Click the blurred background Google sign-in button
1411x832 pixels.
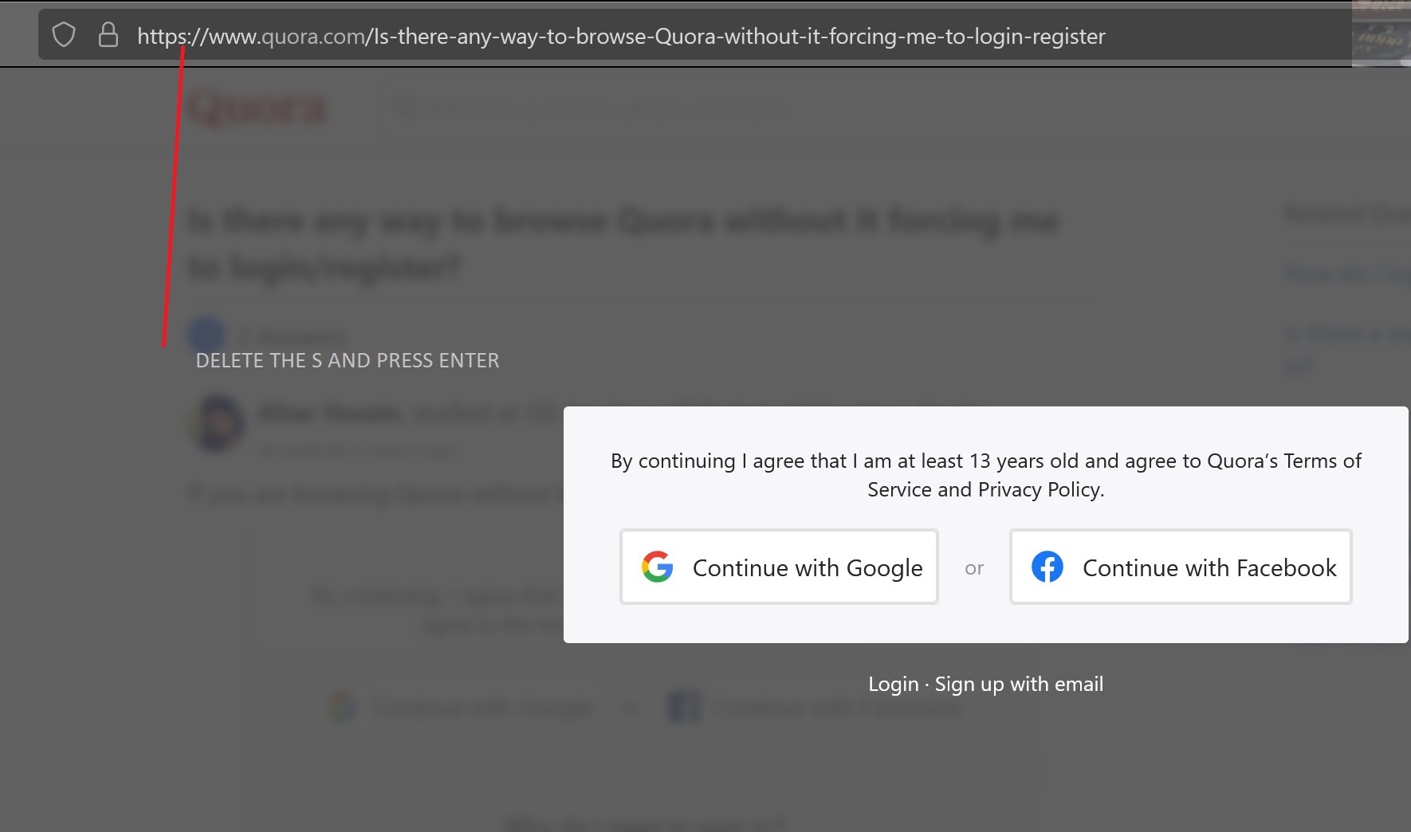click(x=462, y=707)
